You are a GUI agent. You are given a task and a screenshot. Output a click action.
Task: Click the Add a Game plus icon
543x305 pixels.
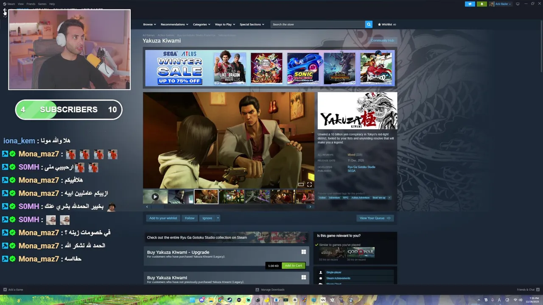(x=5, y=290)
